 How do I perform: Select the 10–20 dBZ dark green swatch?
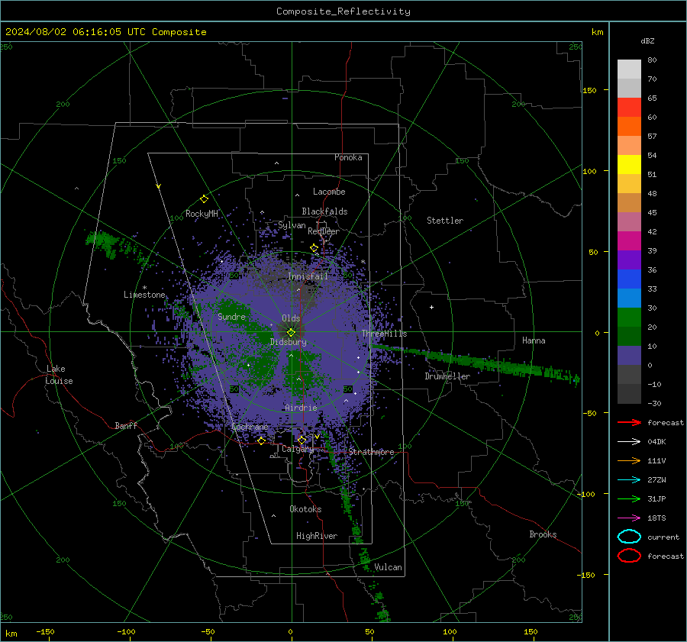629,337
